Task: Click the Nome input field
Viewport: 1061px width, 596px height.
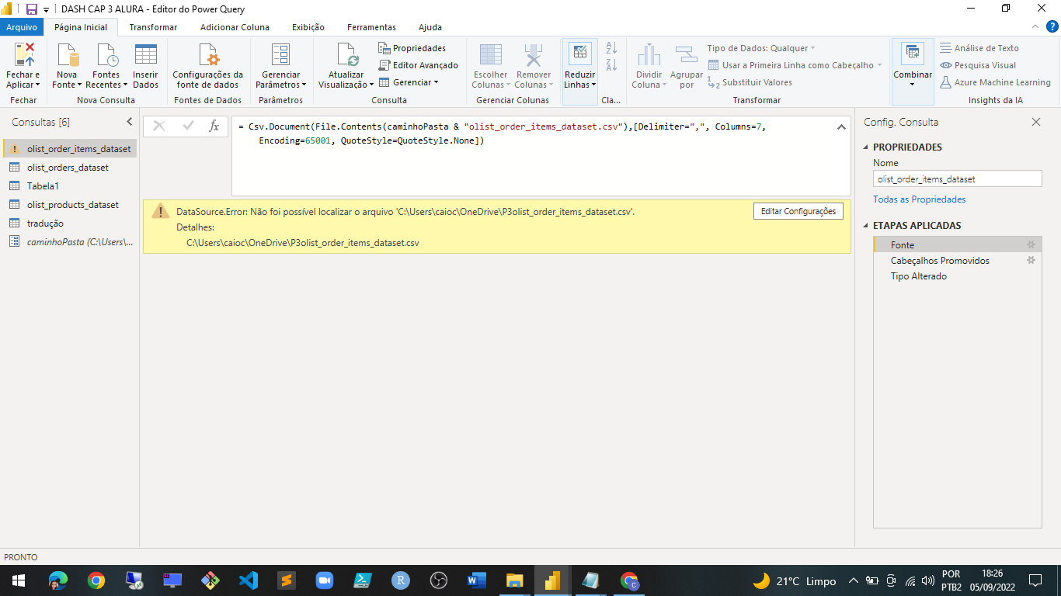Action: (957, 178)
